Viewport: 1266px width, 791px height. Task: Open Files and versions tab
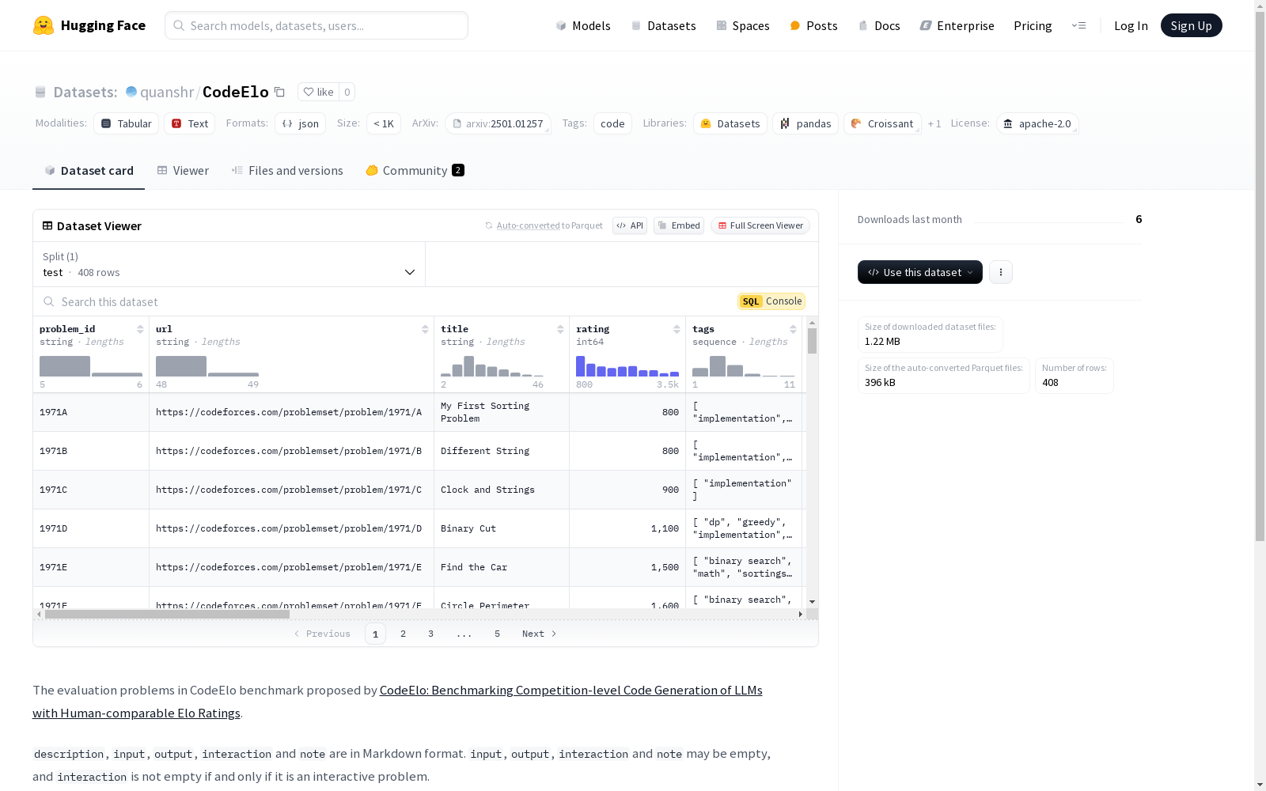tap(287, 171)
